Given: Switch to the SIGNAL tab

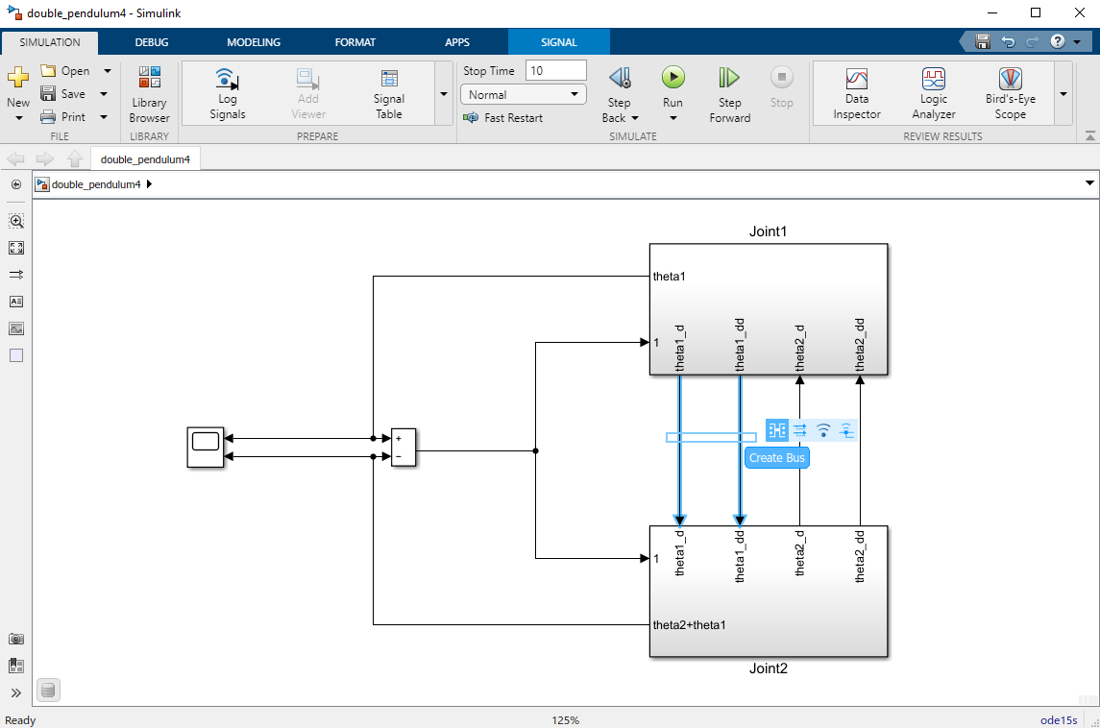Looking at the screenshot, I should [x=558, y=42].
